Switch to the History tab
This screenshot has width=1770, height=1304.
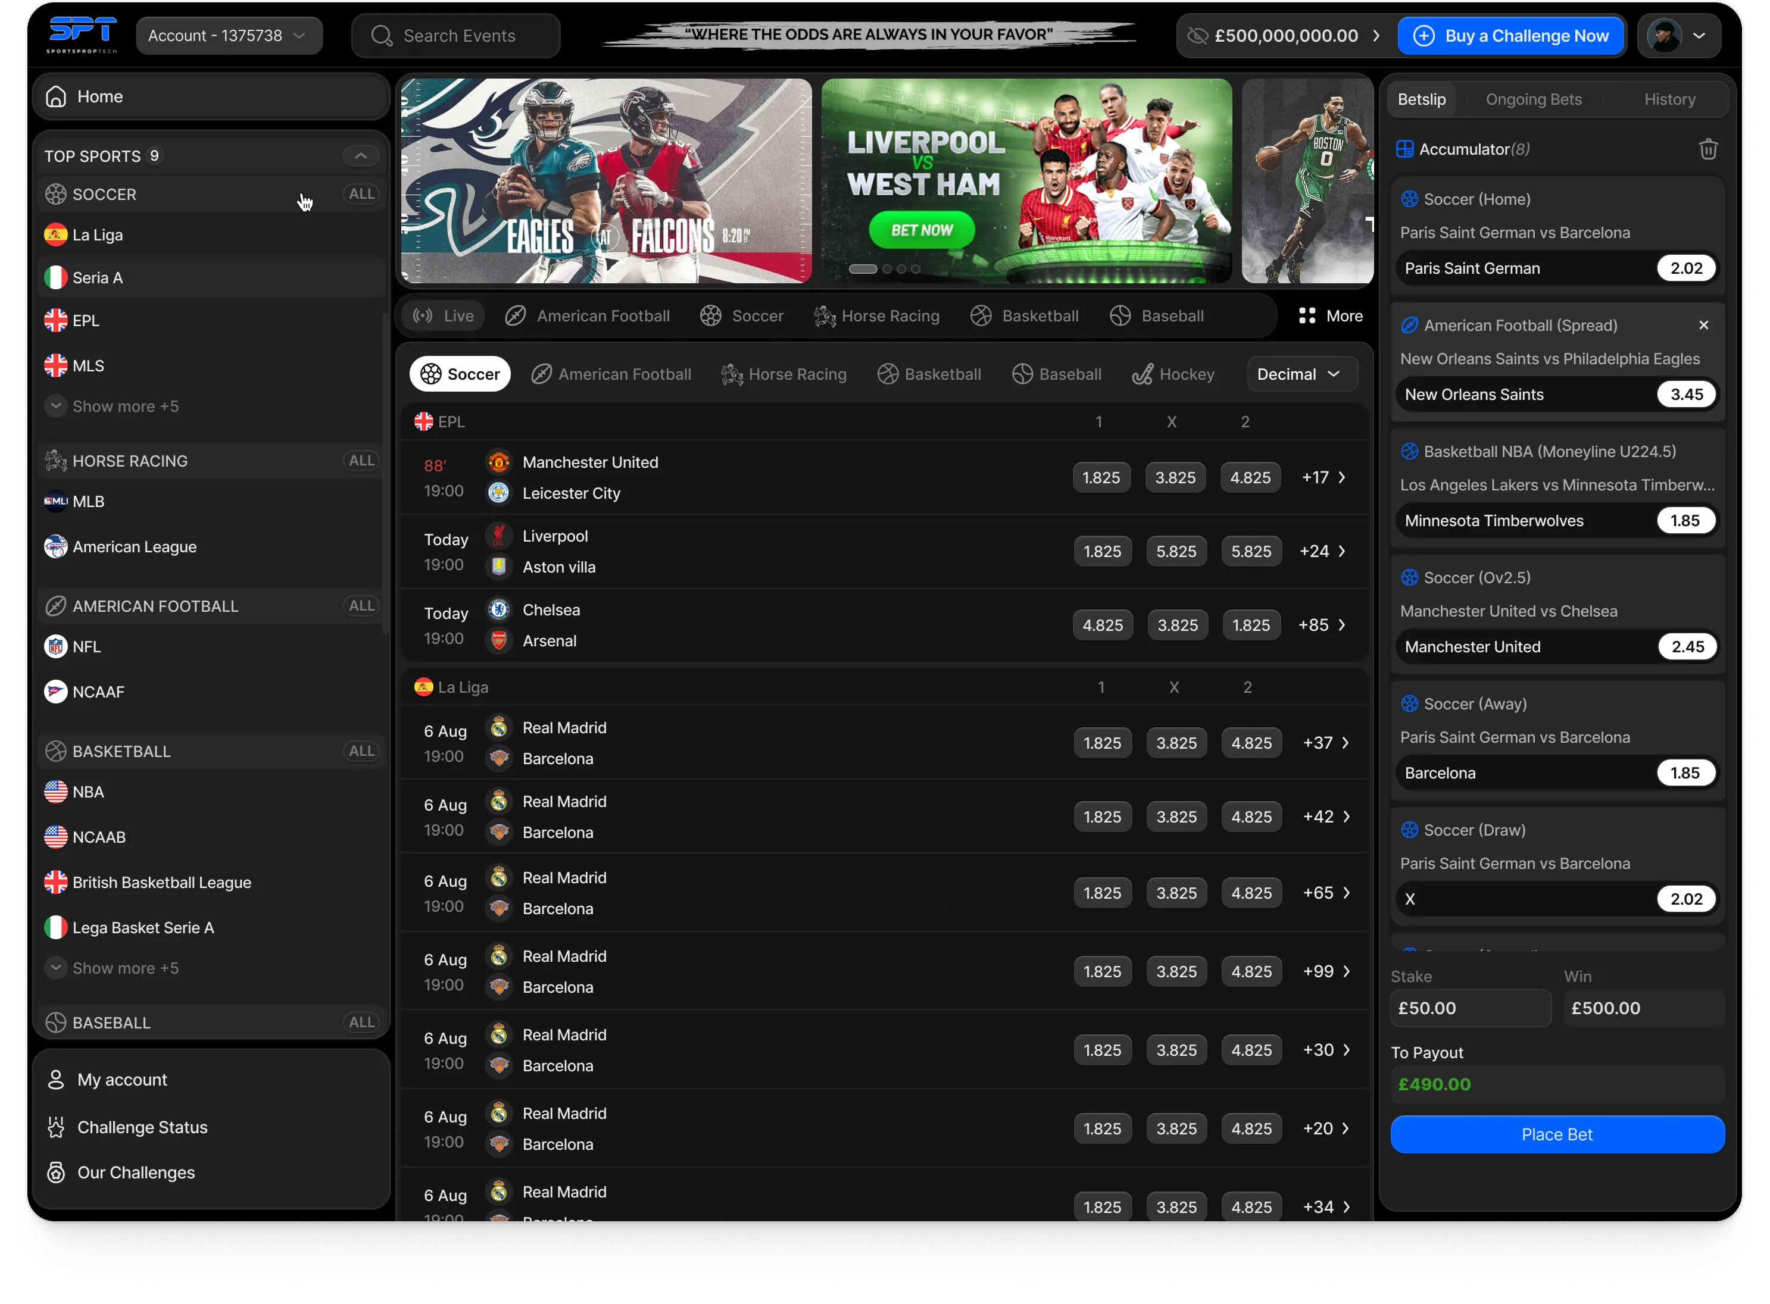1670,99
